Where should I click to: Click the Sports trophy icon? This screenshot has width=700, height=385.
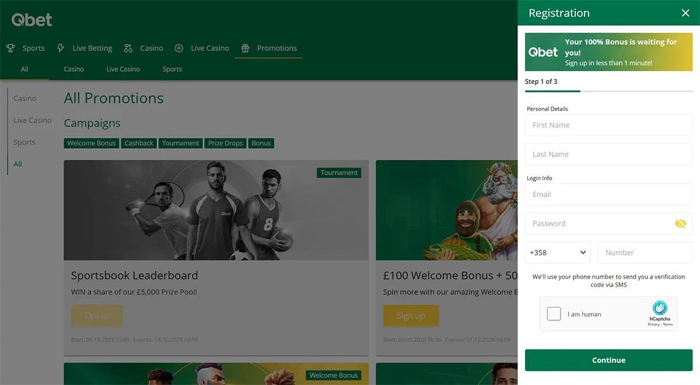click(x=10, y=48)
